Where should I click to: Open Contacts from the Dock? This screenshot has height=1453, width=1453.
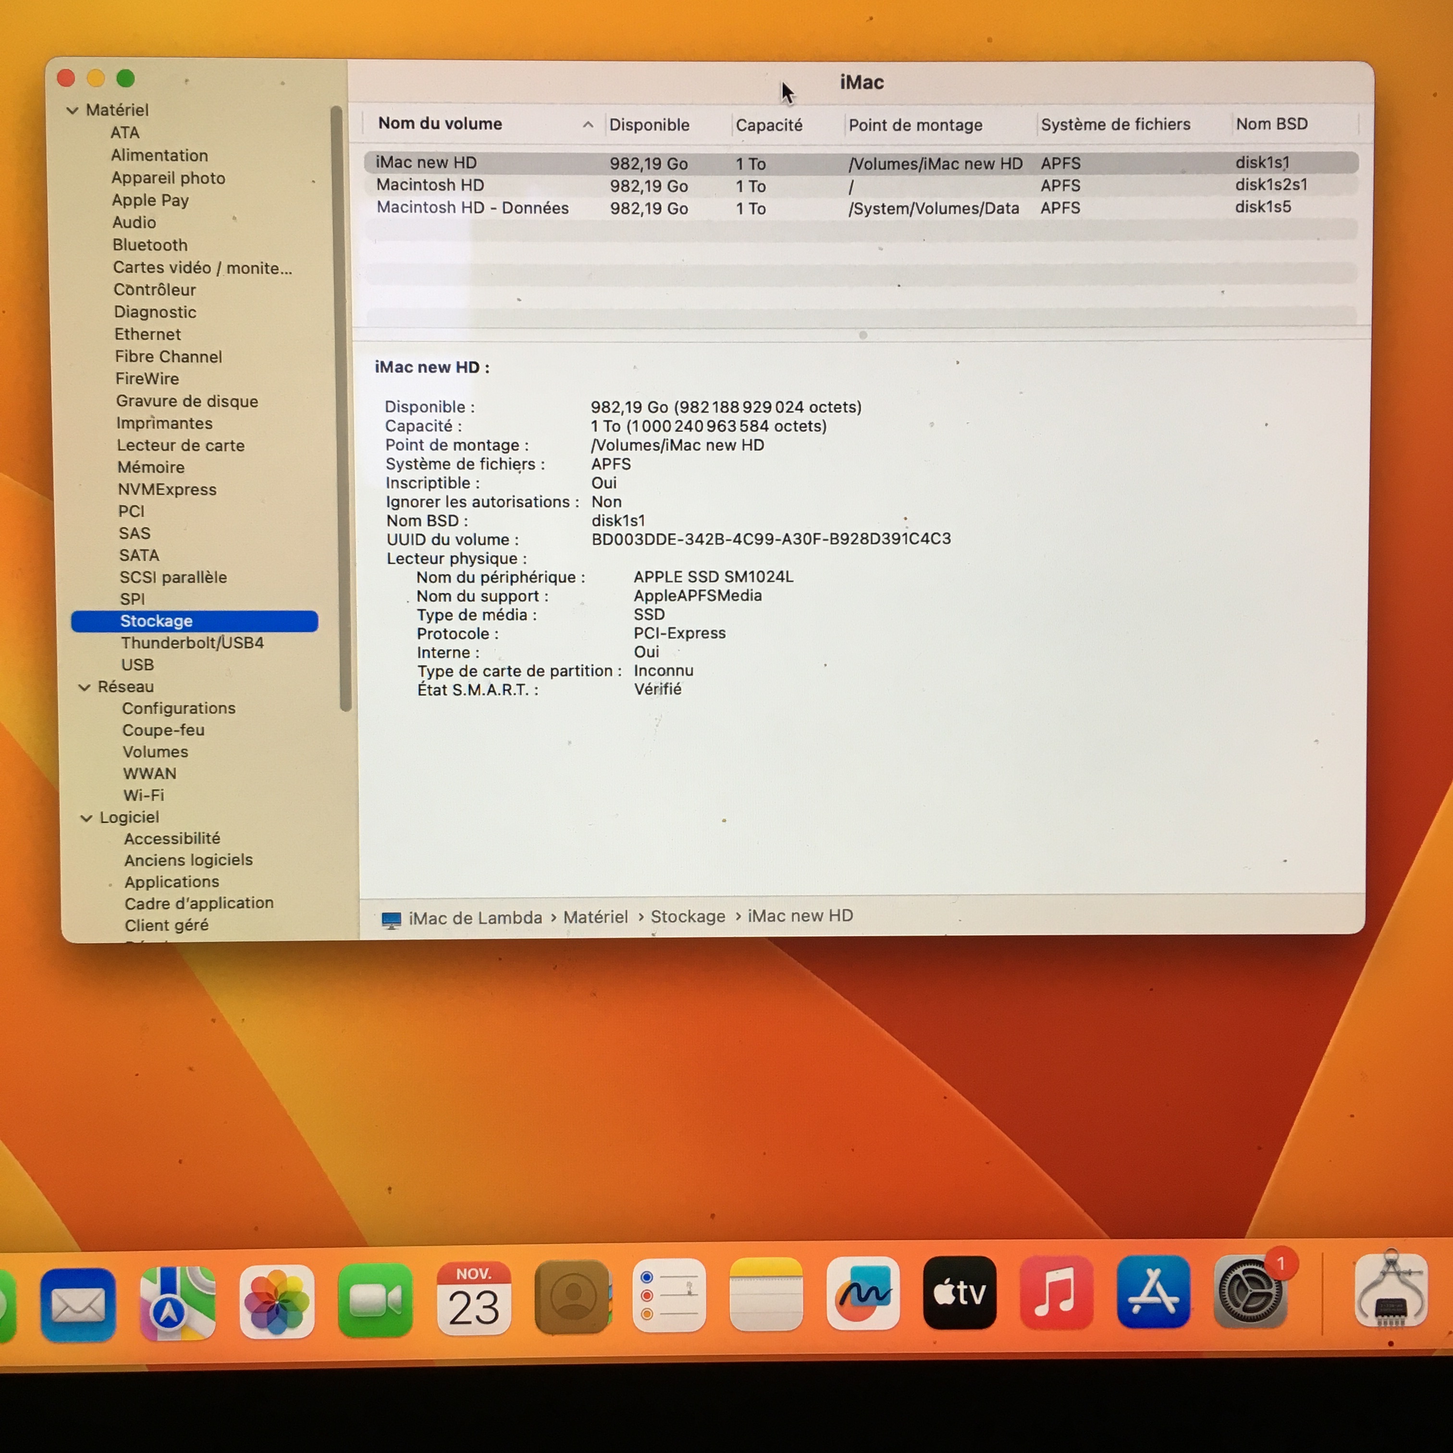tap(572, 1297)
